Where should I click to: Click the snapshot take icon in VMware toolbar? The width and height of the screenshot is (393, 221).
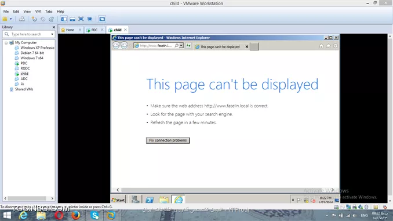34,19
